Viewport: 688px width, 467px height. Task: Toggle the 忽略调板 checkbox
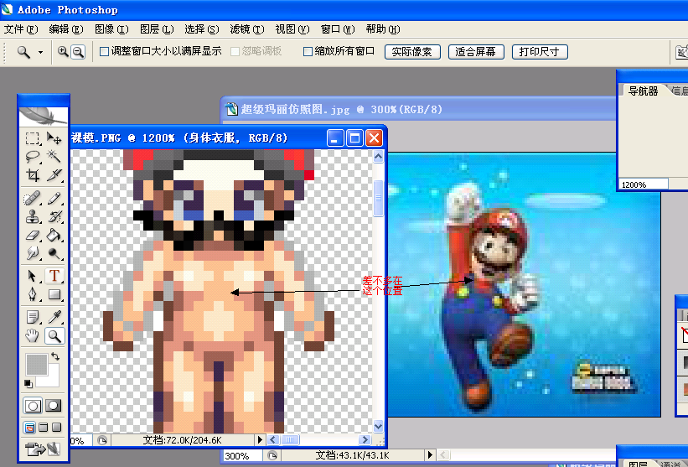(x=235, y=52)
